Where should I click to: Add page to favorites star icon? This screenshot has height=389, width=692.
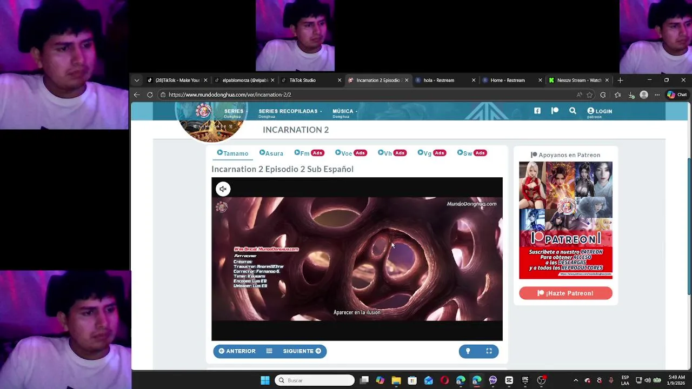pos(589,95)
